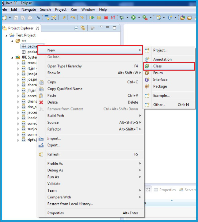
Task: Open the New wizard dropdown arrow in toolbar
Action: coord(10,17)
